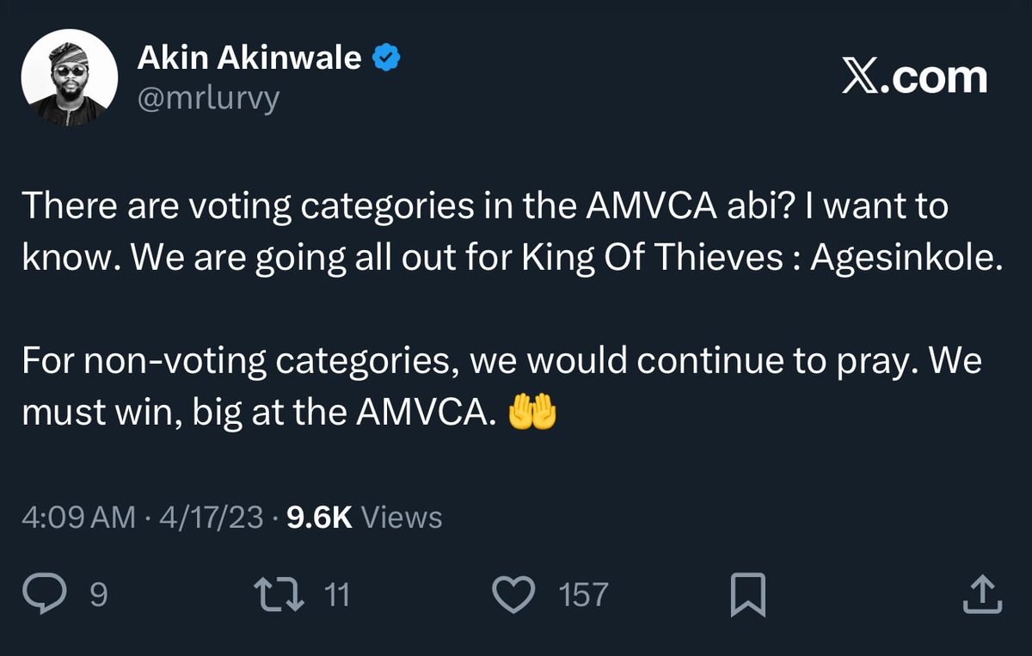The height and width of the screenshot is (656, 1032).
Task: Visit the @mrlurvy handle
Action: tap(208, 100)
